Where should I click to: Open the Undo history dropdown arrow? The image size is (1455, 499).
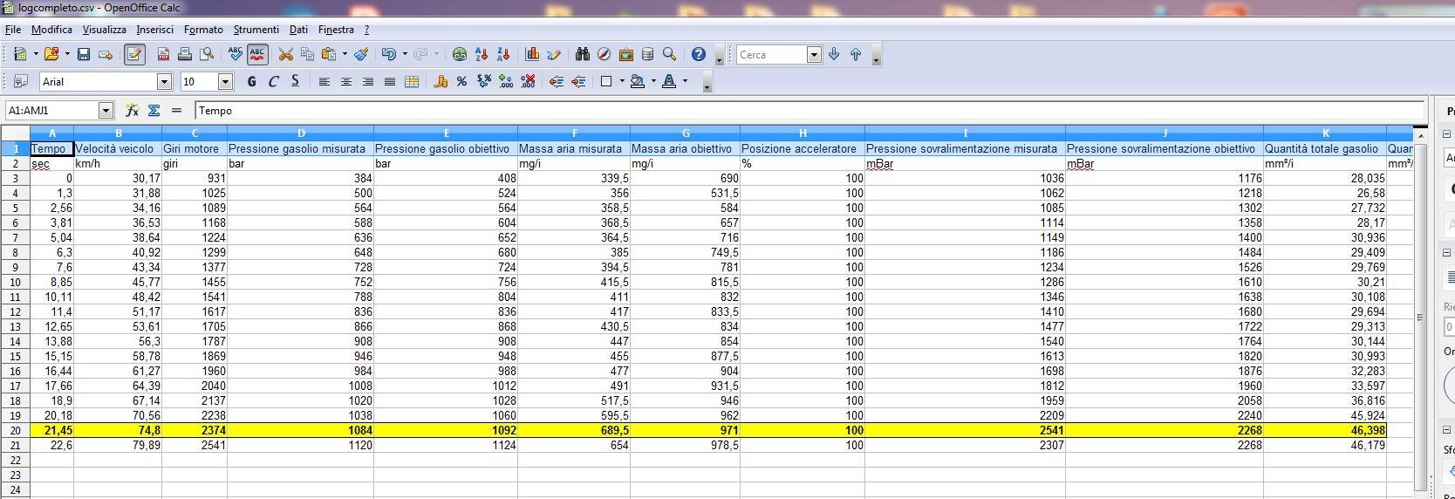coord(405,54)
